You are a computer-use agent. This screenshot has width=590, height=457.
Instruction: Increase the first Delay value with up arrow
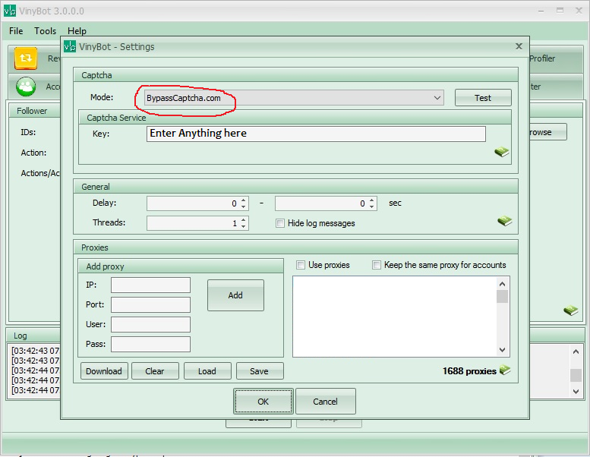click(243, 200)
